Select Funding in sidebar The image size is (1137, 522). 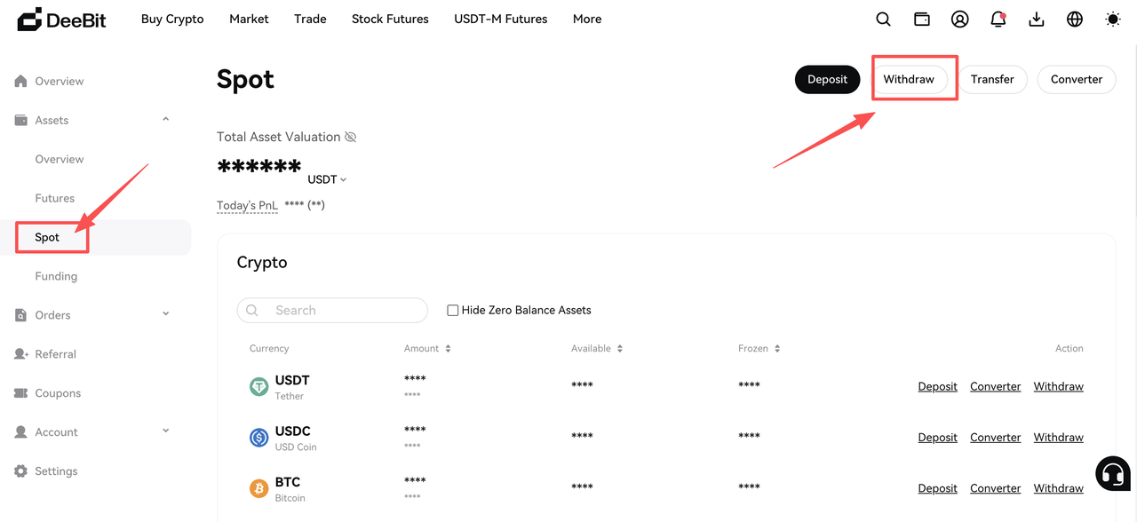[56, 276]
